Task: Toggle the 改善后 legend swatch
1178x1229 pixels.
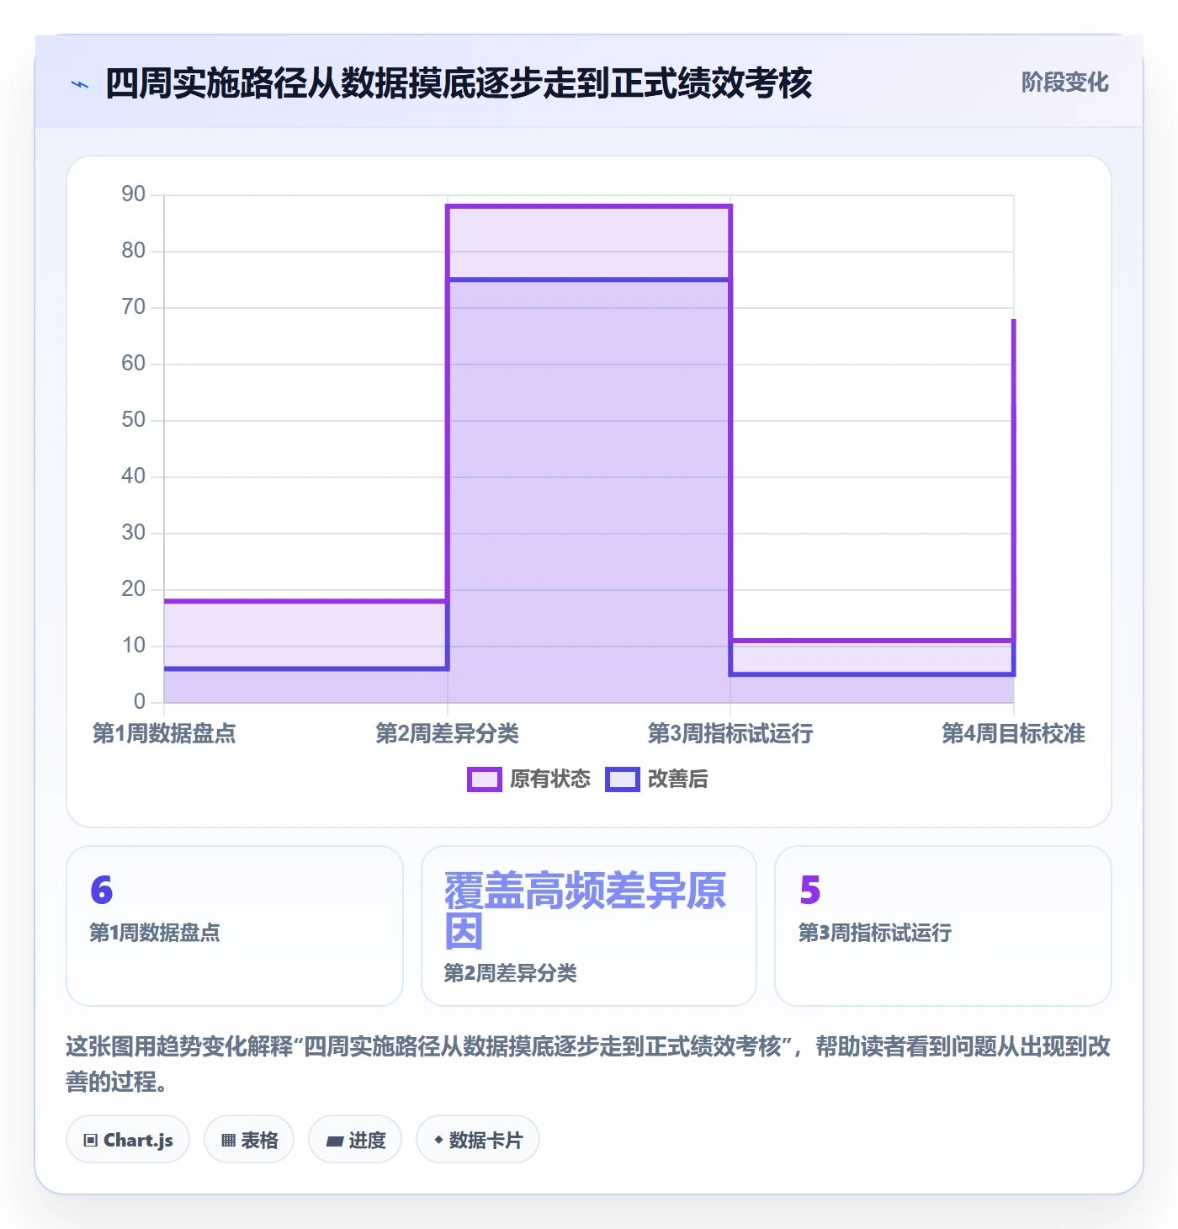Action: click(623, 779)
